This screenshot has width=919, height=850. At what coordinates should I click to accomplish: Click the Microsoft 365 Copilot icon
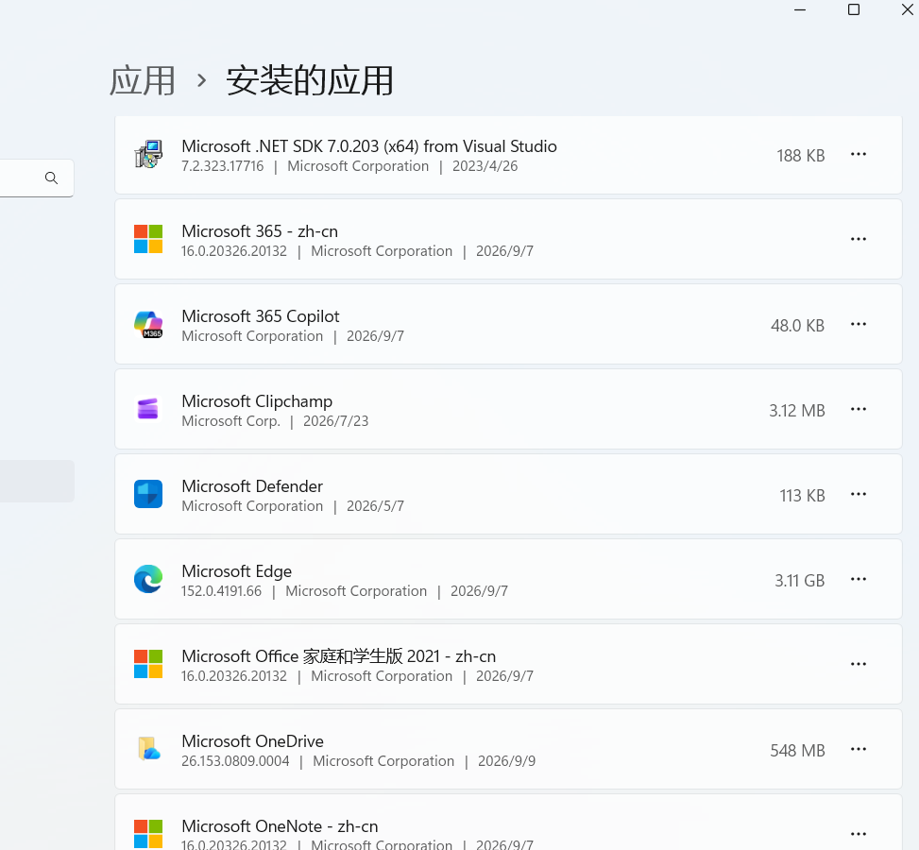tap(148, 324)
